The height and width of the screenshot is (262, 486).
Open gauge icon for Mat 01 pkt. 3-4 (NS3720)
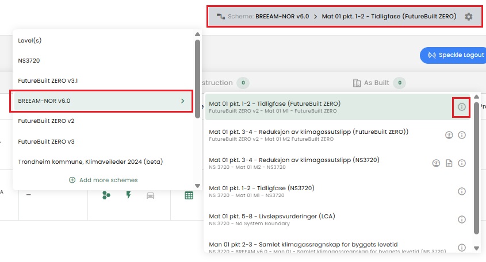click(436, 163)
